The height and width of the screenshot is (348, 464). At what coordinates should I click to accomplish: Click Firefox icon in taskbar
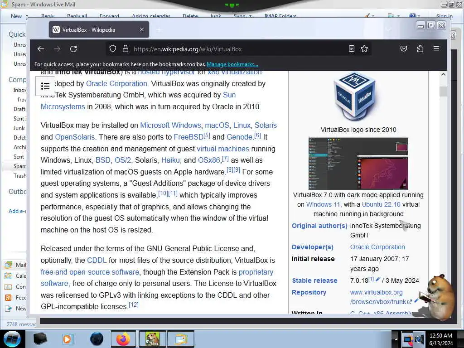[x=123, y=339]
